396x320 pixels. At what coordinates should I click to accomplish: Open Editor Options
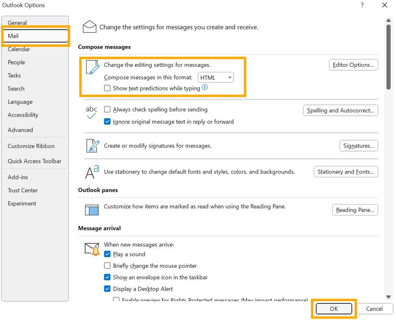click(353, 64)
